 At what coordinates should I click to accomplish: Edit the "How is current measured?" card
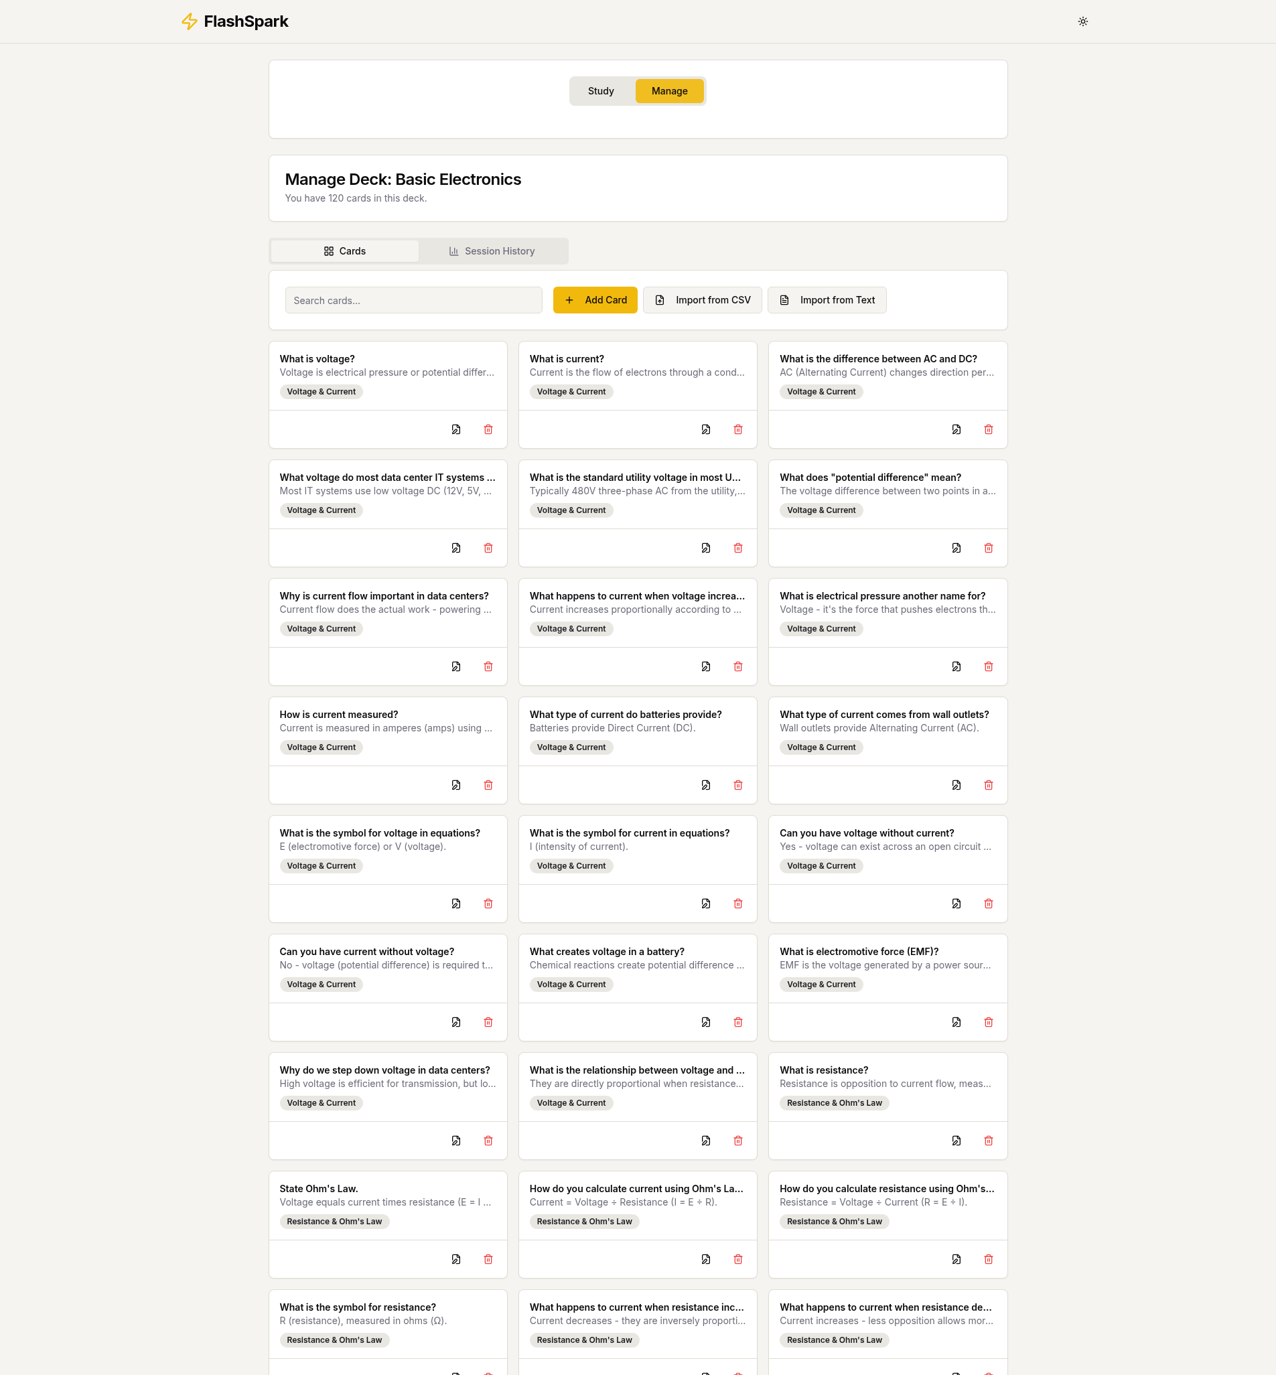[x=455, y=785]
